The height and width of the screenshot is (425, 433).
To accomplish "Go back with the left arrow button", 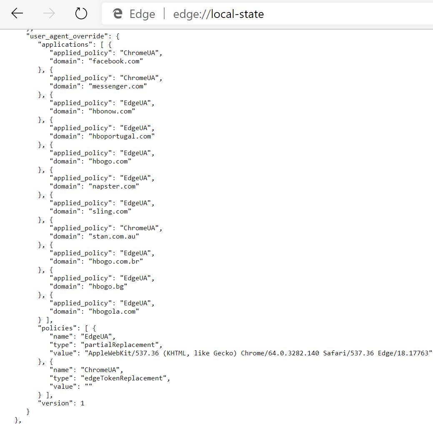I will [x=17, y=13].
